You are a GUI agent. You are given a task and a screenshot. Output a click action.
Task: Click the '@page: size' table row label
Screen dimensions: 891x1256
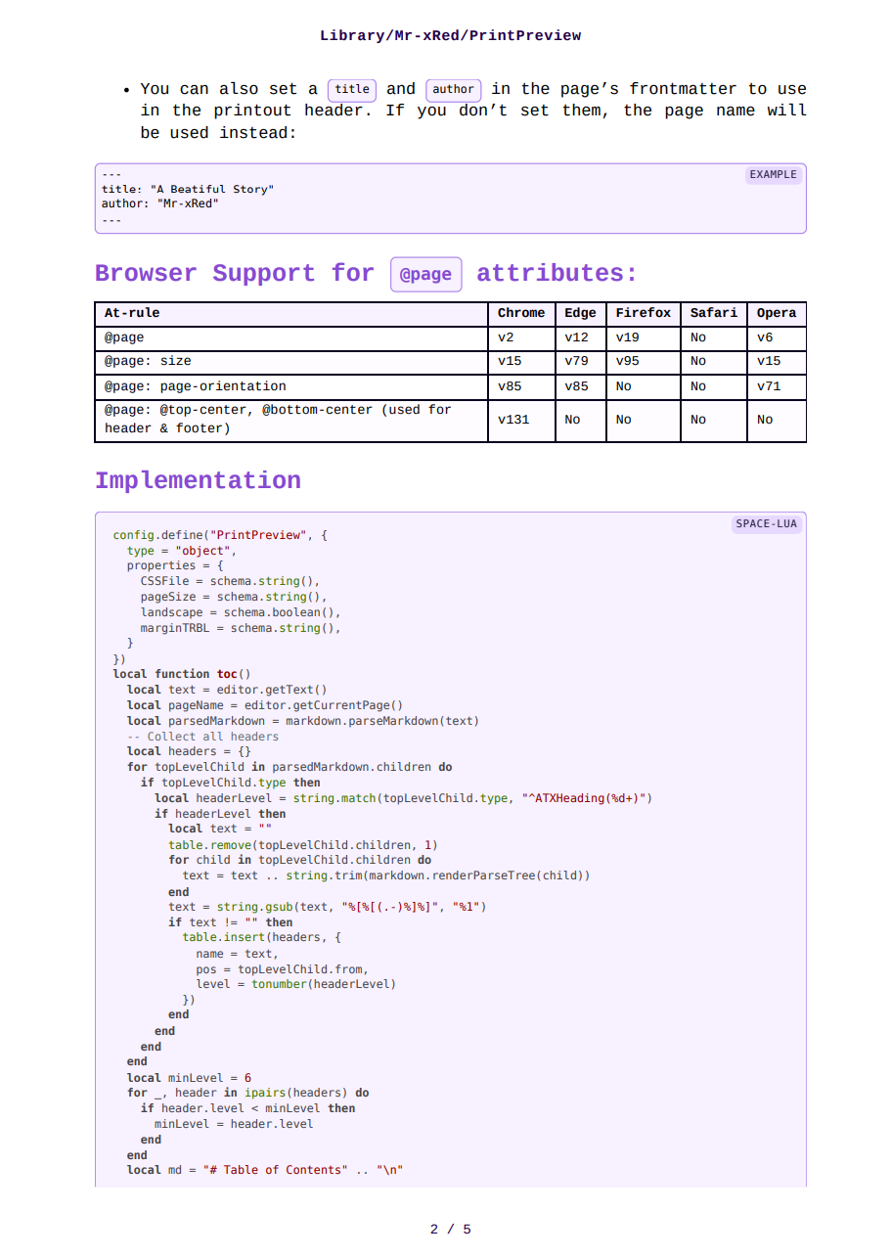(148, 361)
